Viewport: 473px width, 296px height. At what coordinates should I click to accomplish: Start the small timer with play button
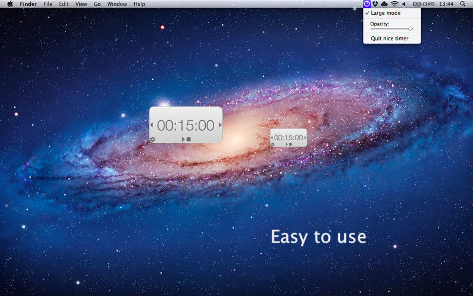click(x=287, y=144)
